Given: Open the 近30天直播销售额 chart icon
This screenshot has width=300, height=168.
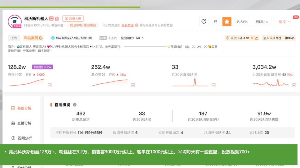Looking at the screenshot, I should point(294,85).
